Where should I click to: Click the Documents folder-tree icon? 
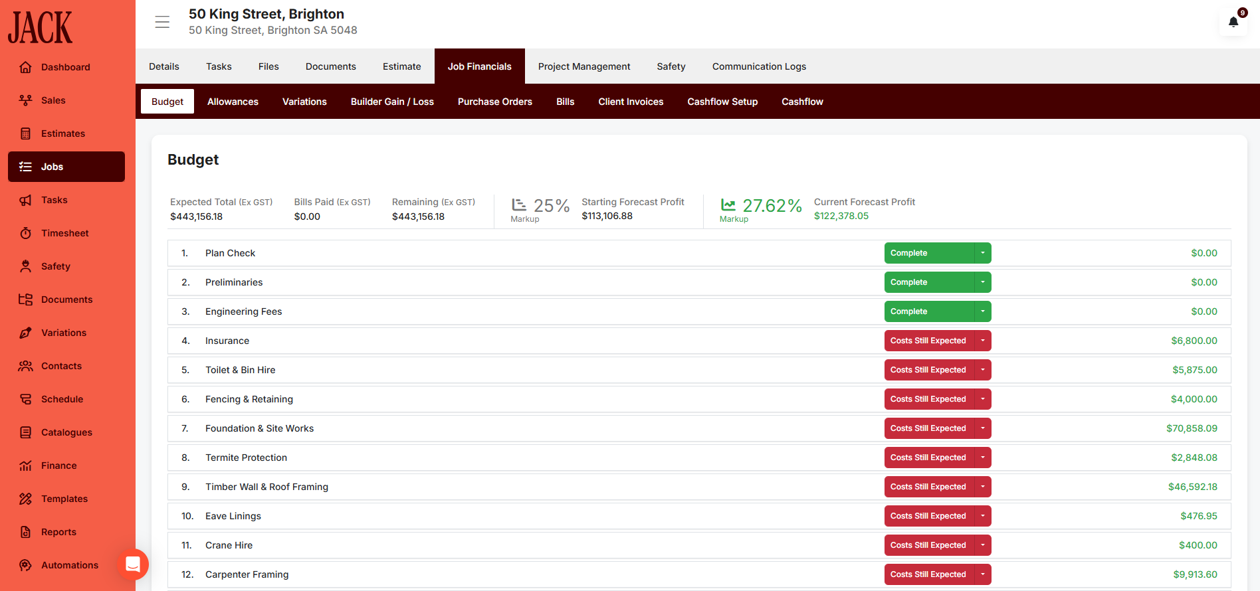pyautogui.click(x=25, y=299)
